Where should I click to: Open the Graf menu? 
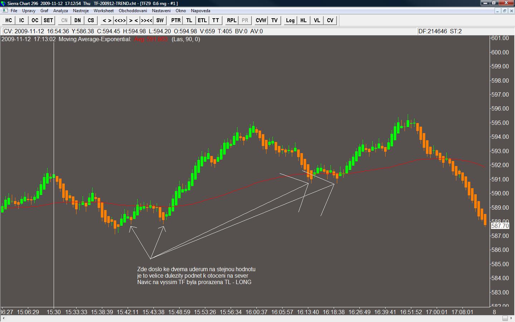point(44,11)
